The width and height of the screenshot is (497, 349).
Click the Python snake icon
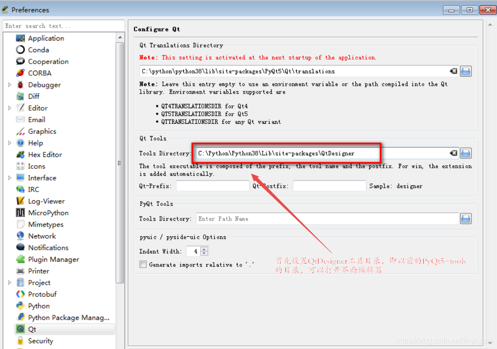tap(20, 306)
